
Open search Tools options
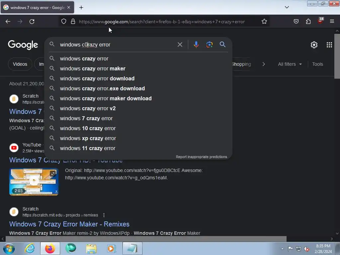click(317, 64)
